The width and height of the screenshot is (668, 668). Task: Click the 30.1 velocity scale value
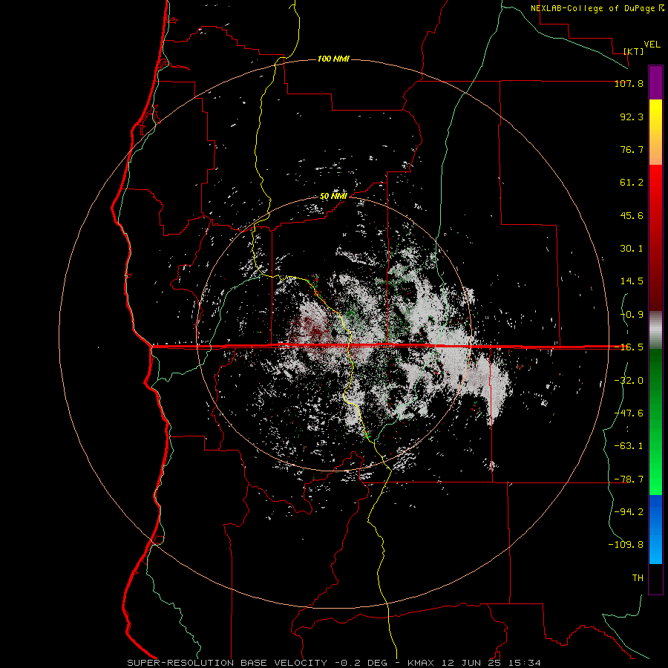coord(632,249)
